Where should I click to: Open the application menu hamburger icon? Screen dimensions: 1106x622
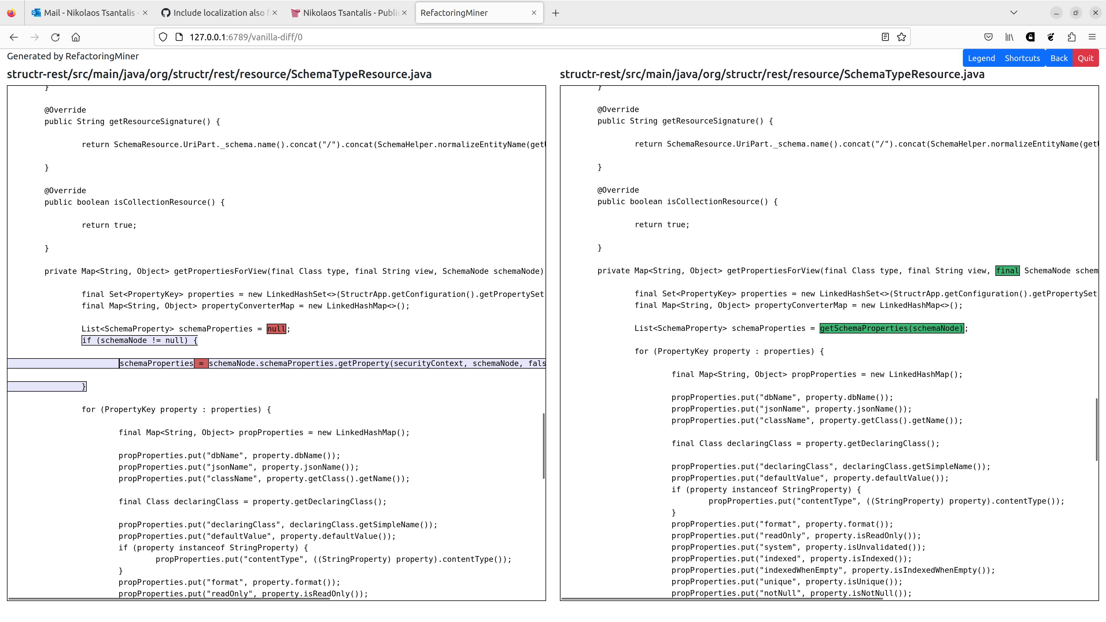1092,37
